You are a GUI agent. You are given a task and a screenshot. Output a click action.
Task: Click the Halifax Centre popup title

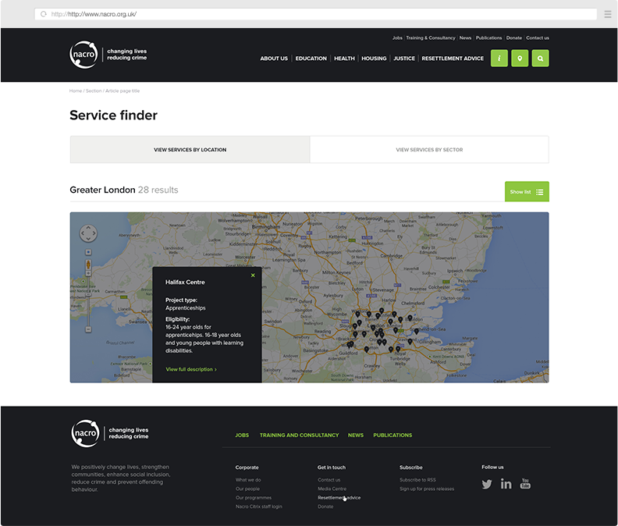click(x=185, y=283)
